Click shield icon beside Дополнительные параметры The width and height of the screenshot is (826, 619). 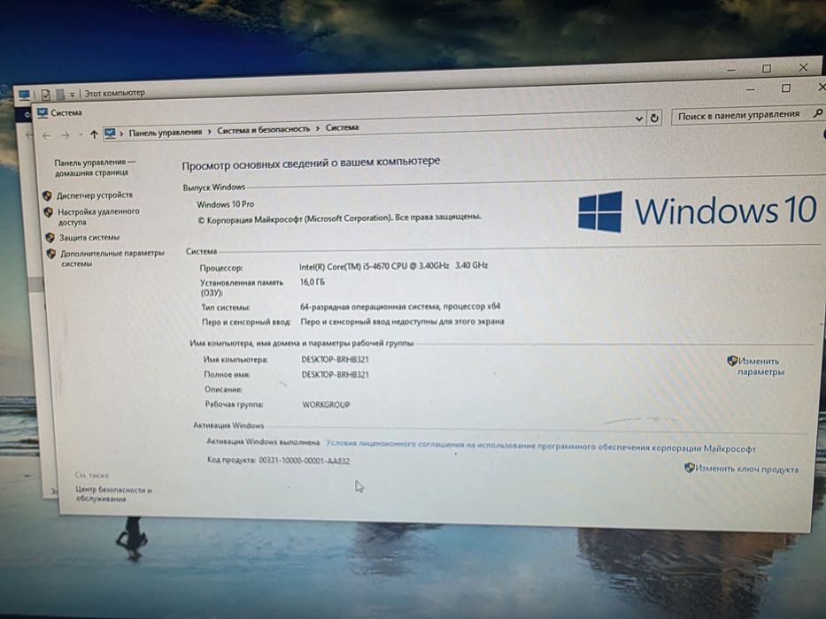[51, 254]
